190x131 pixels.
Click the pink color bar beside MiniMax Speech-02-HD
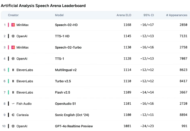(8, 25)
